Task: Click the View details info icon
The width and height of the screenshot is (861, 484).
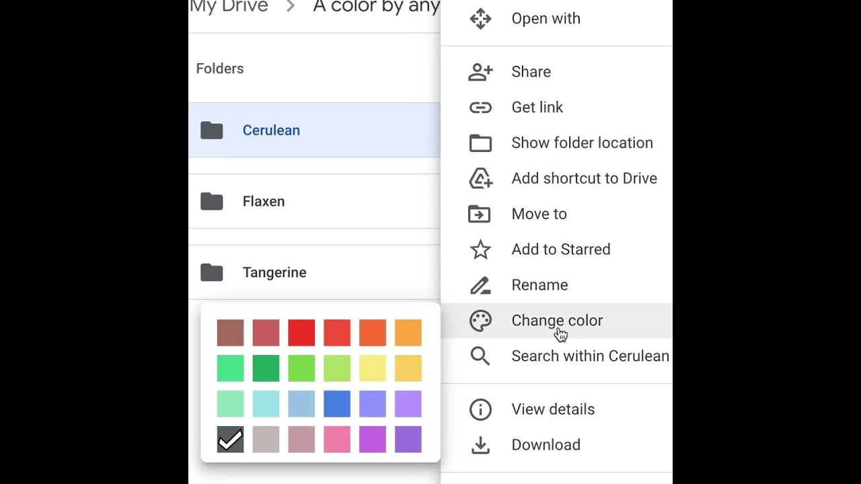Action: [x=480, y=409]
